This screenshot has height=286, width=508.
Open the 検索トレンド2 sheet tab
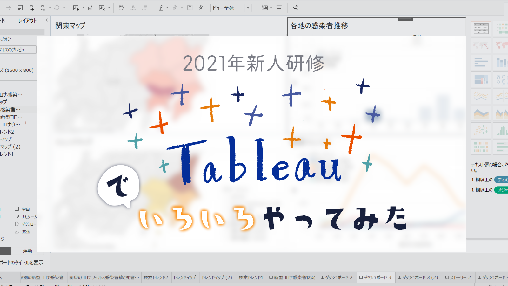[x=156, y=277]
